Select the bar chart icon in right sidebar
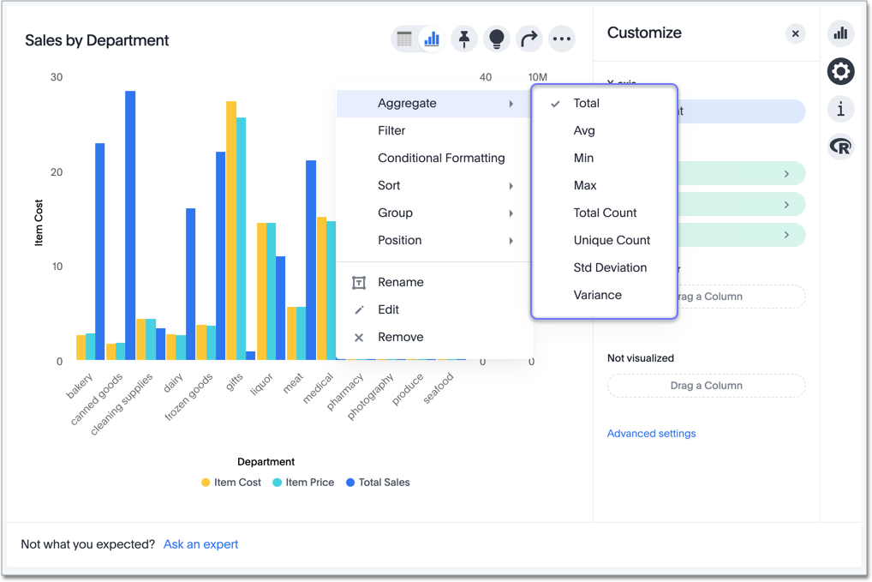The height and width of the screenshot is (582, 872). click(840, 33)
